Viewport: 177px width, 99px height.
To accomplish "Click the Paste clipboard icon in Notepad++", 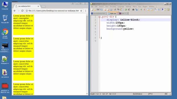I will 121,10.
